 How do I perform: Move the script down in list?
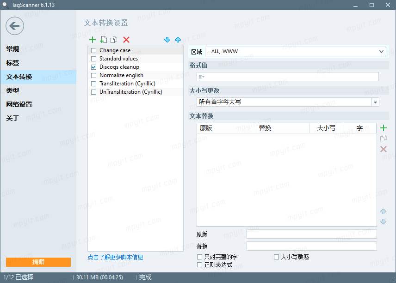[167, 40]
